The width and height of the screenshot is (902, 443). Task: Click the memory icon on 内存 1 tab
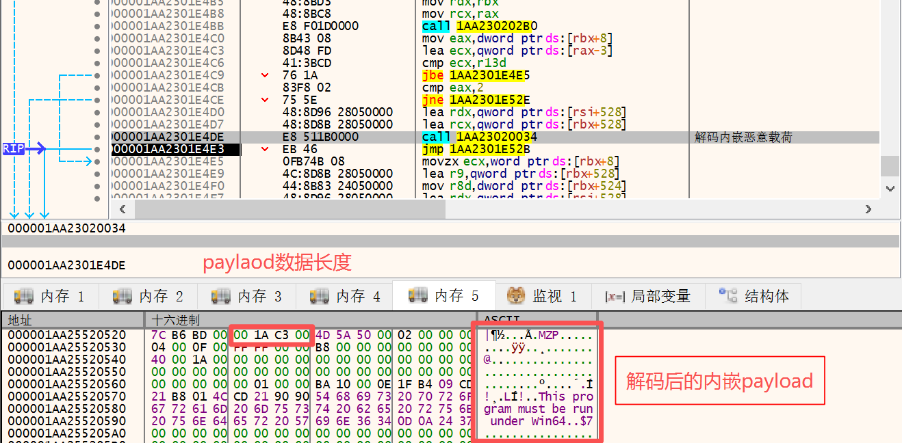pos(24,296)
